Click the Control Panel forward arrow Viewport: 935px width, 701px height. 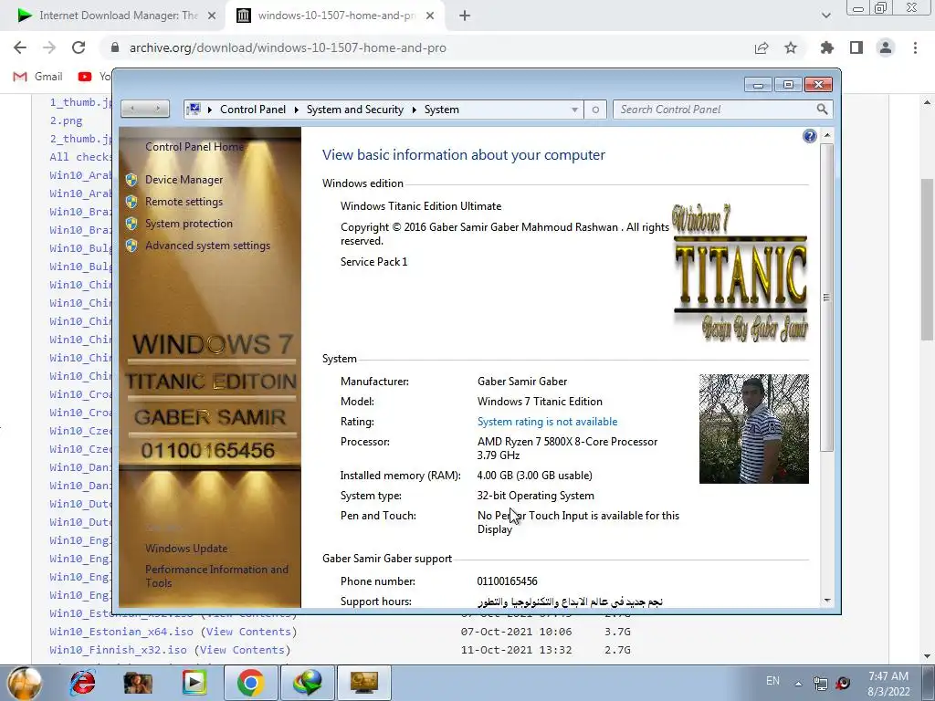point(157,109)
